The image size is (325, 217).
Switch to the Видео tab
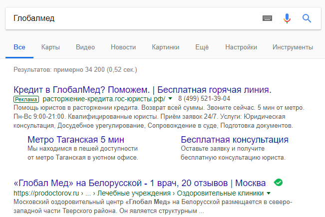pyautogui.click(x=85, y=47)
